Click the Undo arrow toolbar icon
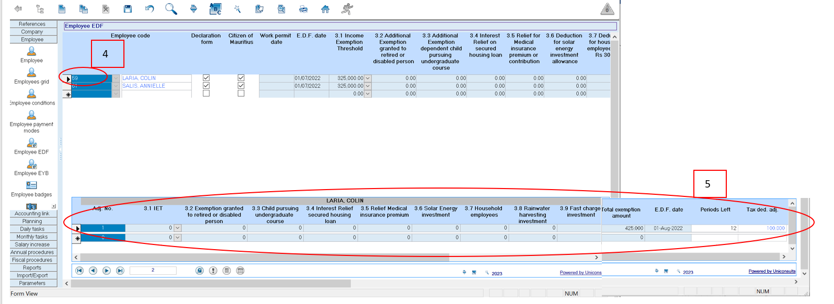Screen dimensions: 834x304 pos(150,9)
